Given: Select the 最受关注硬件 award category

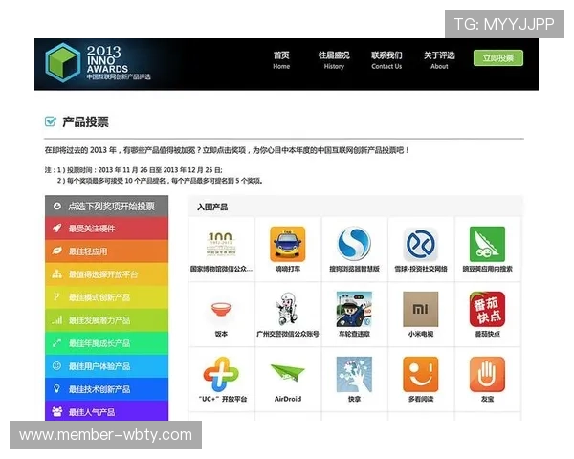Looking at the screenshot, I should click(x=106, y=229).
